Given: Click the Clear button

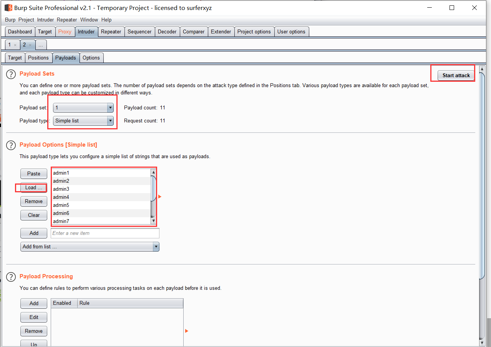Looking at the screenshot, I should point(34,215).
